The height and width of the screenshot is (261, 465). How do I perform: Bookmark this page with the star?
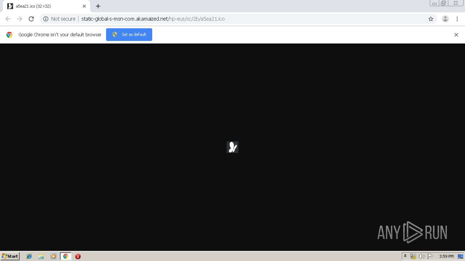point(431,19)
